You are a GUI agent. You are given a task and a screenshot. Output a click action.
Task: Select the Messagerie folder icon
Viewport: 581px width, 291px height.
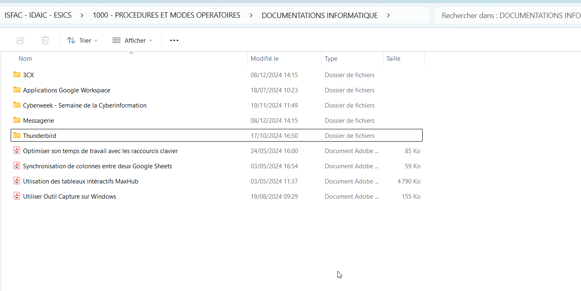tap(17, 120)
